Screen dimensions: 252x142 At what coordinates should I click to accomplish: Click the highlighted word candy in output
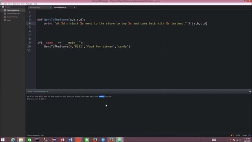pyautogui.click(x=102, y=97)
